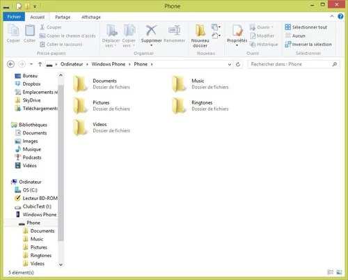Click the refresh button

[x=238, y=64]
